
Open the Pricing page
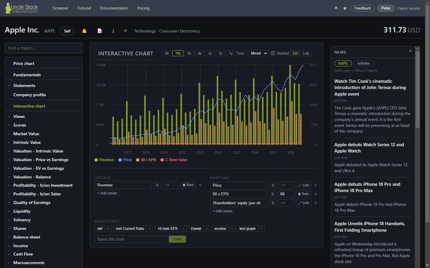coord(143,8)
